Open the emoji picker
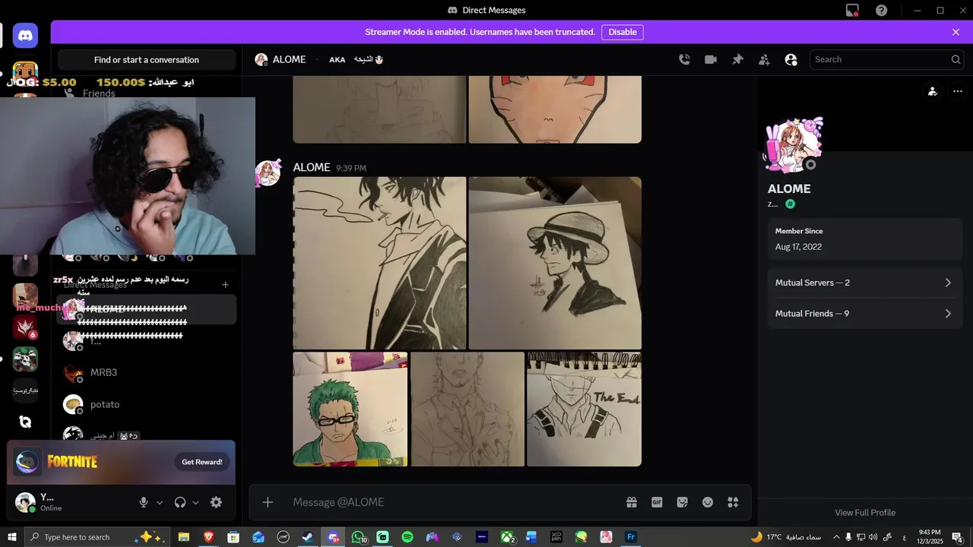The image size is (973, 547). pos(708,502)
